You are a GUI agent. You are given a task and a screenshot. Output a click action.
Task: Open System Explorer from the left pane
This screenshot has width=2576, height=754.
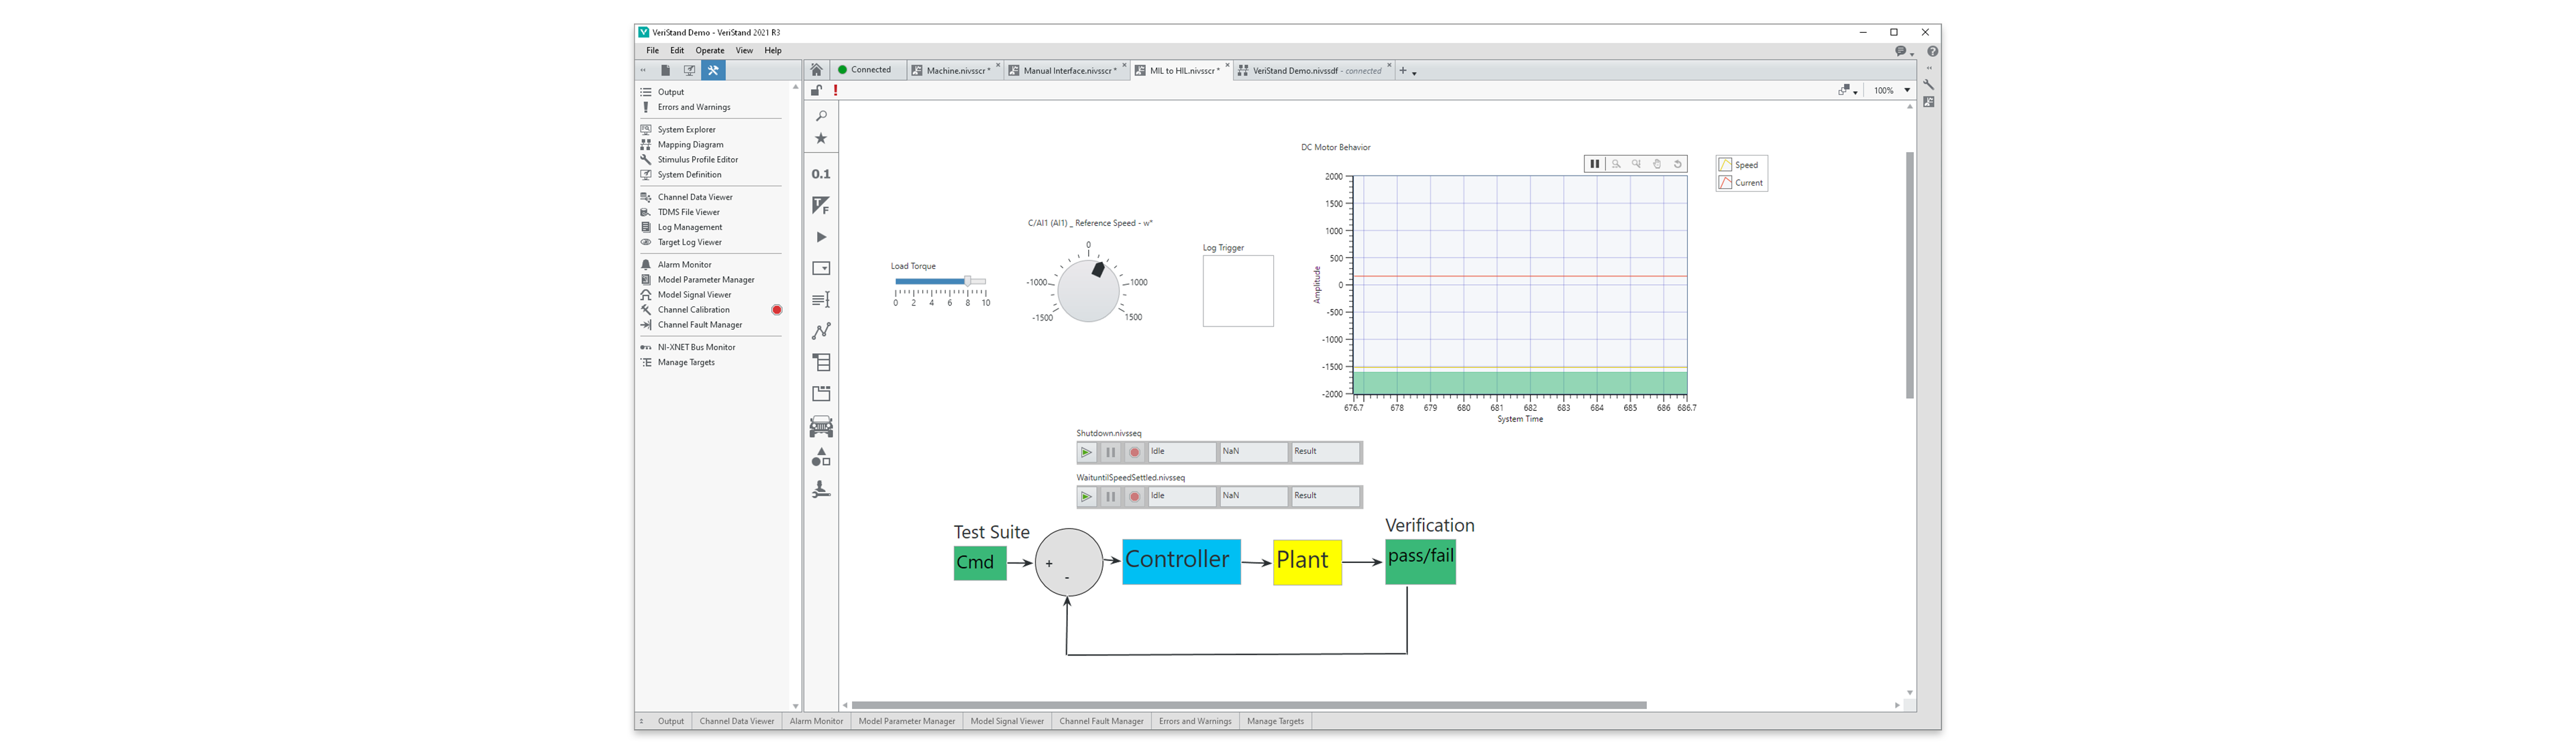click(x=686, y=130)
